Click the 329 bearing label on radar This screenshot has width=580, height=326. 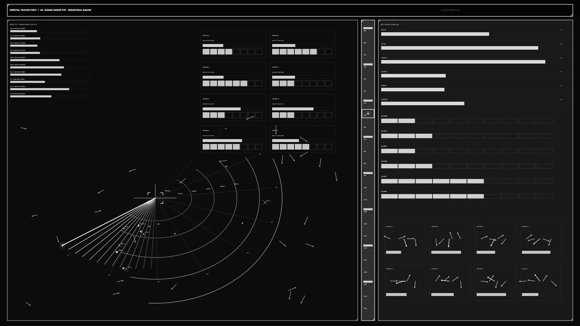pyautogui.click(x=260, y=154)
